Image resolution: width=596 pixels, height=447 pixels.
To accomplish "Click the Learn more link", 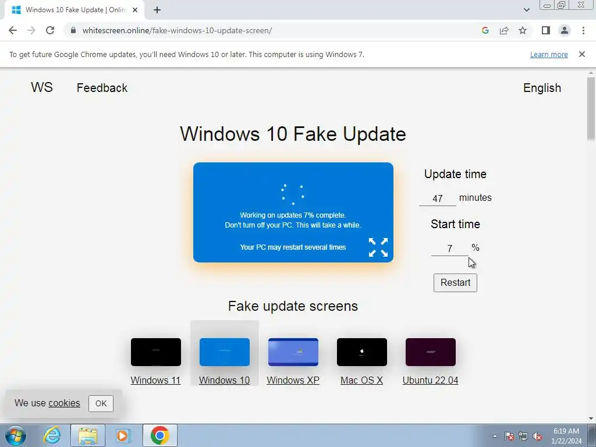I will pyautogui.click(x=549, y=54).
